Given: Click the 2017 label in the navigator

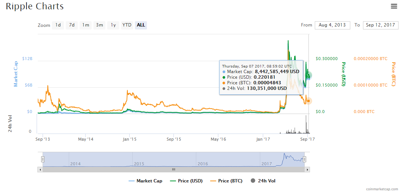Looking at the screenshot, I should click(x=266, y=164).
